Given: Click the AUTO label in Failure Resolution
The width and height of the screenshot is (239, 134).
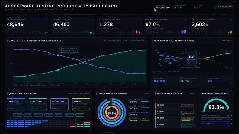Looking at the screenshot, I should coord(192,93).
